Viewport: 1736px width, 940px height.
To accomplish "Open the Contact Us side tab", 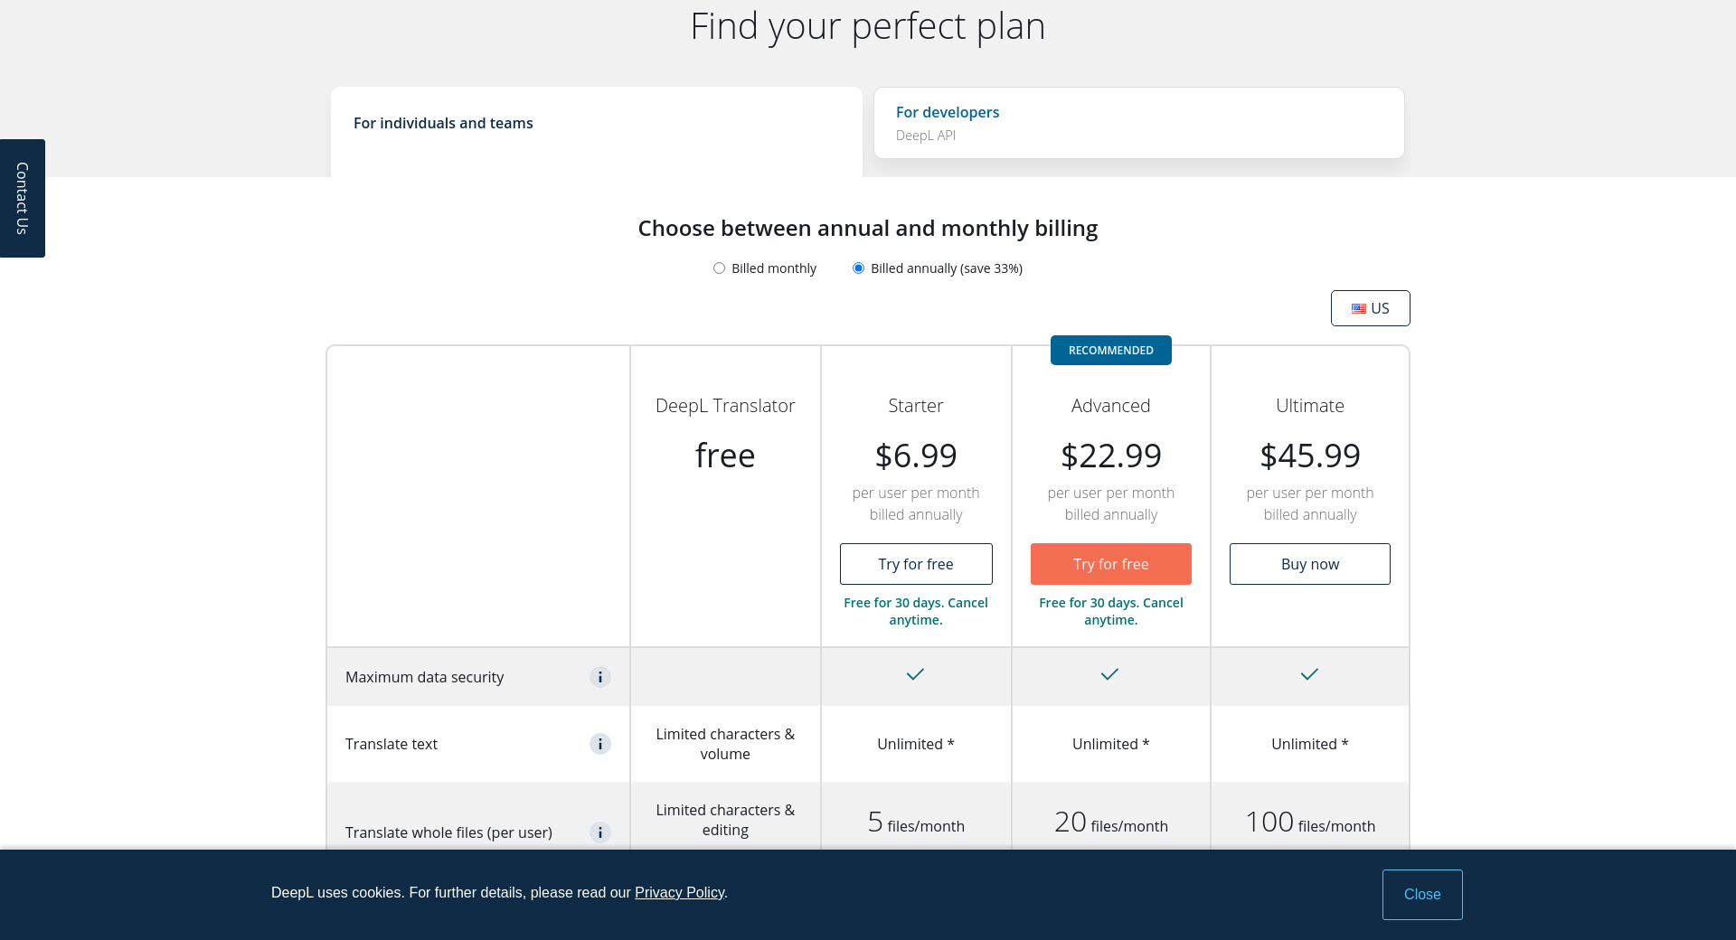I will pos(23,198).
